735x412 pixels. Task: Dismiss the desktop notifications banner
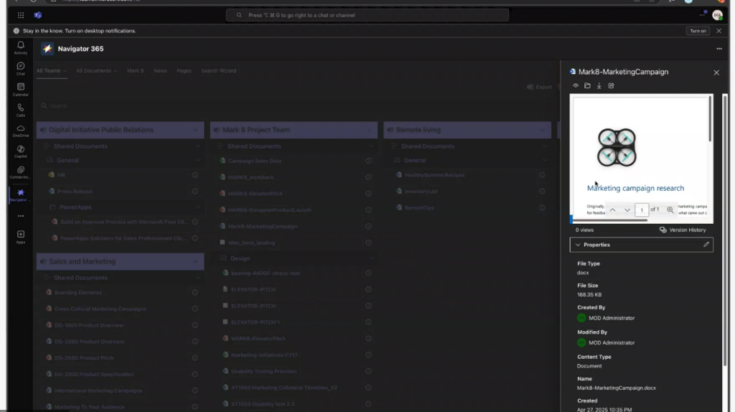point(719,31)
